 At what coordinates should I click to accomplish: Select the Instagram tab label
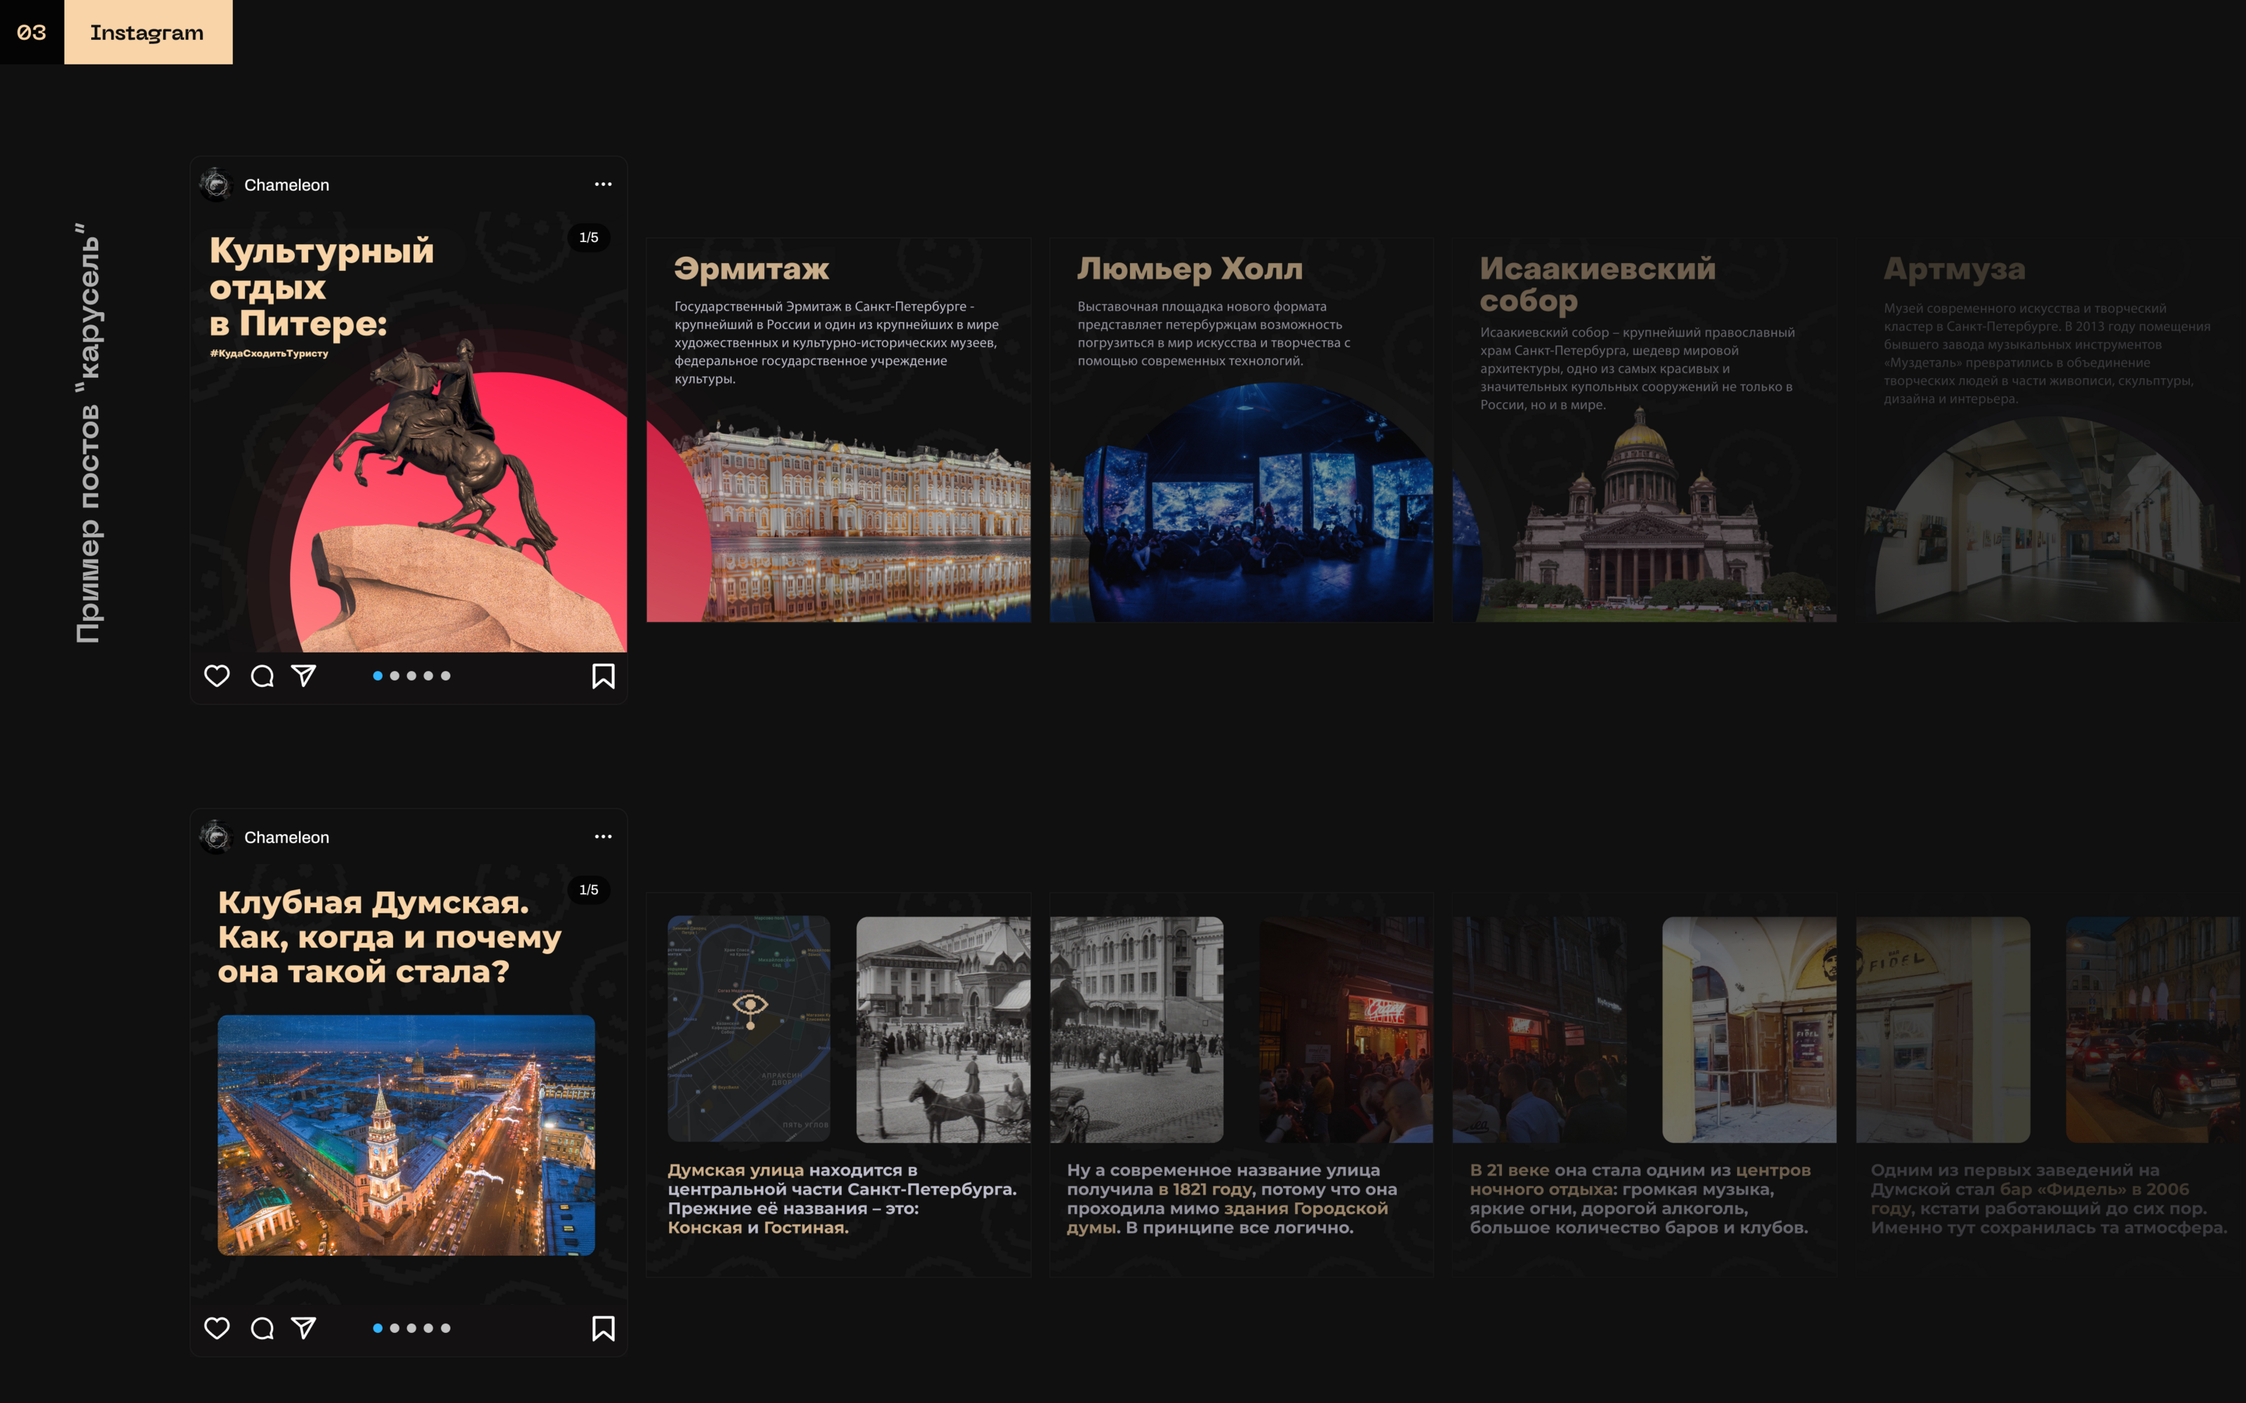147,32
